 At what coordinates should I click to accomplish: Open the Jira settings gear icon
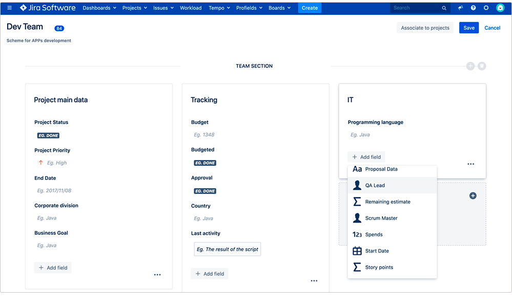pos(486,8)
